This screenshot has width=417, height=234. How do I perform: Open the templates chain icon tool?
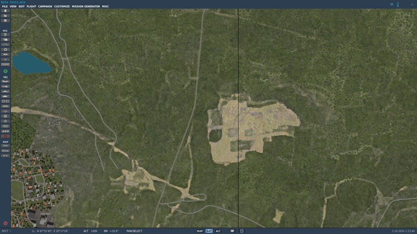point(5,106)
